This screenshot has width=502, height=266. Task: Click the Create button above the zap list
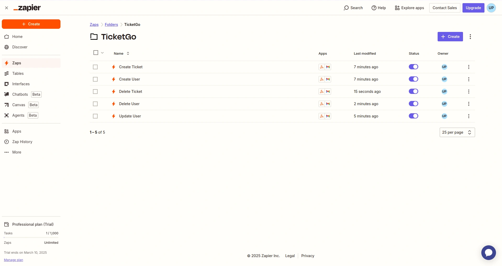[450, 37]
